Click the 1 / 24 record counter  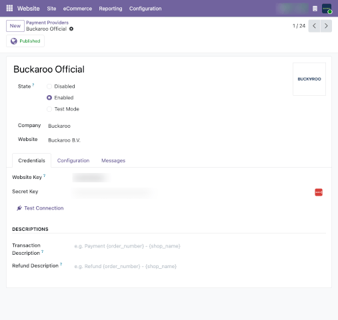(x=299, y=26)
